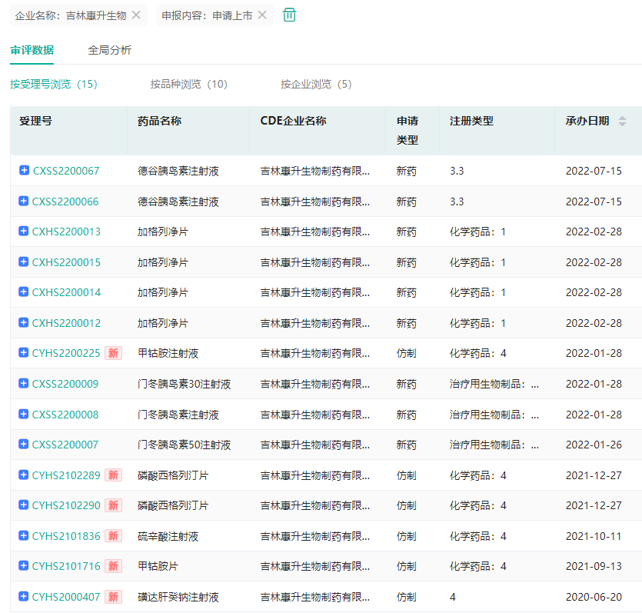The height and width of the screenshot is (613, 642).
Task: Expand row CYHS2102289 plus icon
Action: (24, 475)
